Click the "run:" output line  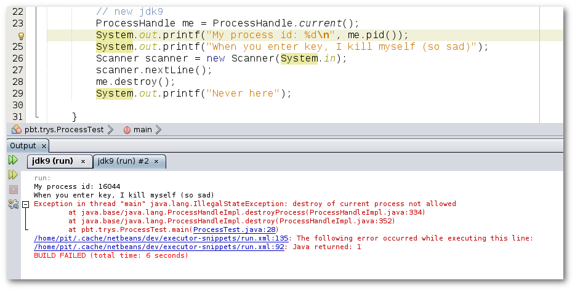pyautogui.click(x=42, y=178)
